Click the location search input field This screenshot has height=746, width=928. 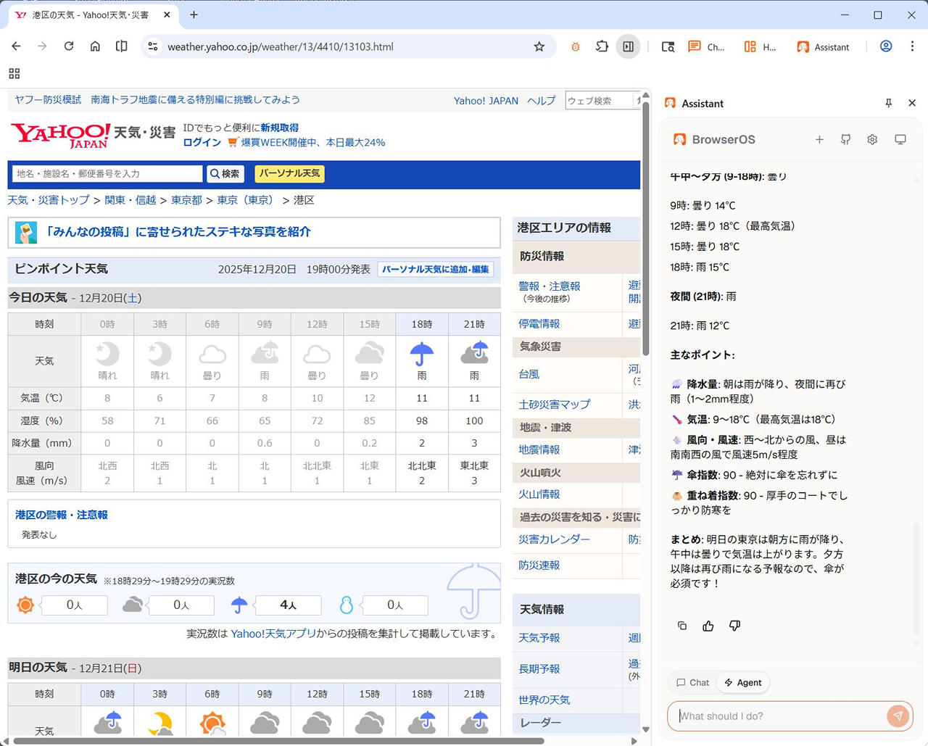(x=107, y=173)
